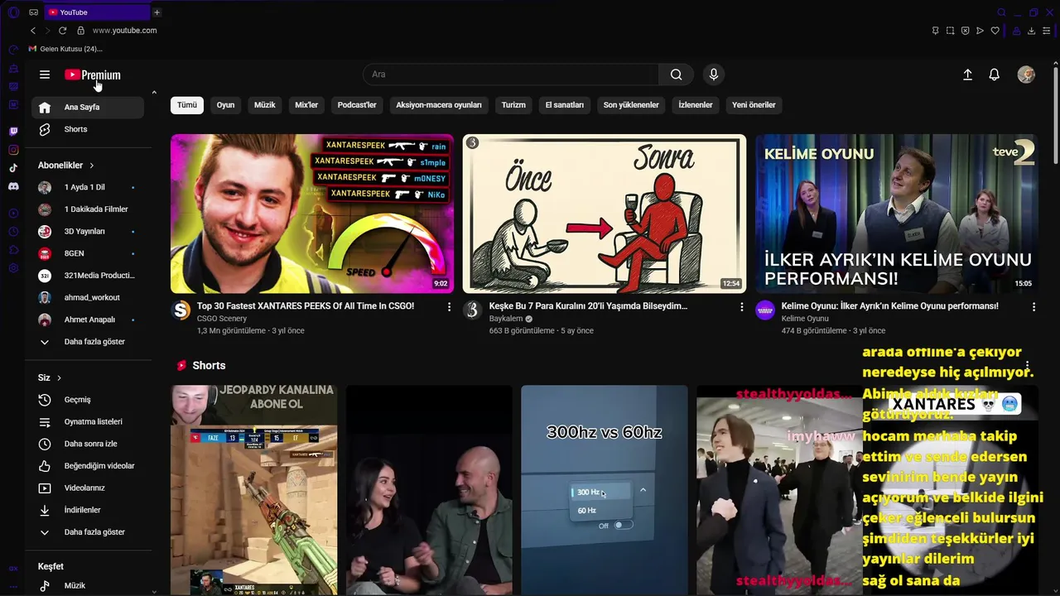This screenshot has width=1060, height=596.
Task: Play the İlker Ayrık Kelime Oyunu thumbnail
Action: [897, 214]
